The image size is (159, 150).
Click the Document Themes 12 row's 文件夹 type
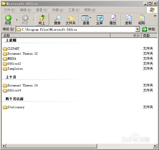click(x=148, y=54)
